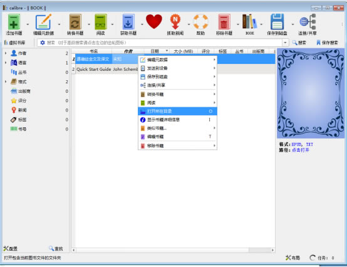Click the Remove books trash icon
Viewport: 347px width, 267px height.
pos(224,22)
